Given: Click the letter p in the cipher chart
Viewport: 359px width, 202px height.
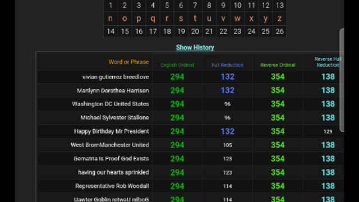Looking at the screenshot, I should [x=139, y=19].
